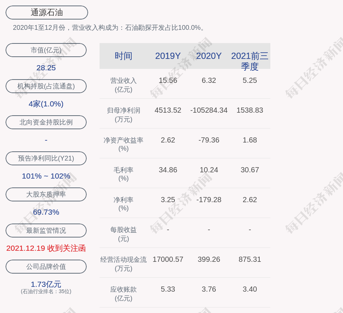Select the gross margin value 34.86
Image resolution: width=343 pixels, height=313 pixels.
168,170
